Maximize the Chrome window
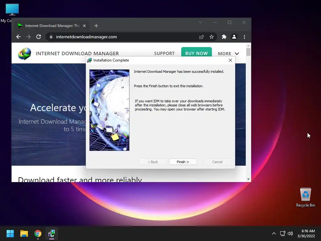Image resolution: width=321 pixels, height=241 pixels. [229, 22]
